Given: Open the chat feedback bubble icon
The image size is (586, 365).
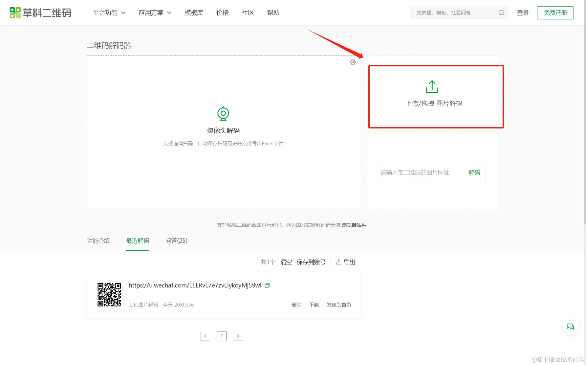Looking at the screenshot, I should coord(571,327).
